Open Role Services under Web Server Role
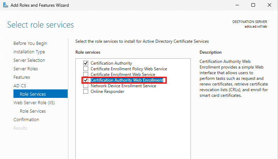The image size is (278, 159). click(x=33, y=111)
